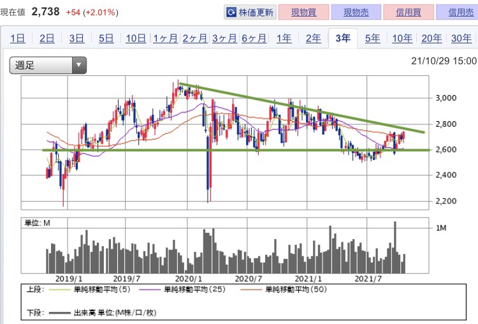The width and height of the screenshot is (478, 324).
Task: Switch chart to 2ヶ月 range
Action: click(195, 38)
